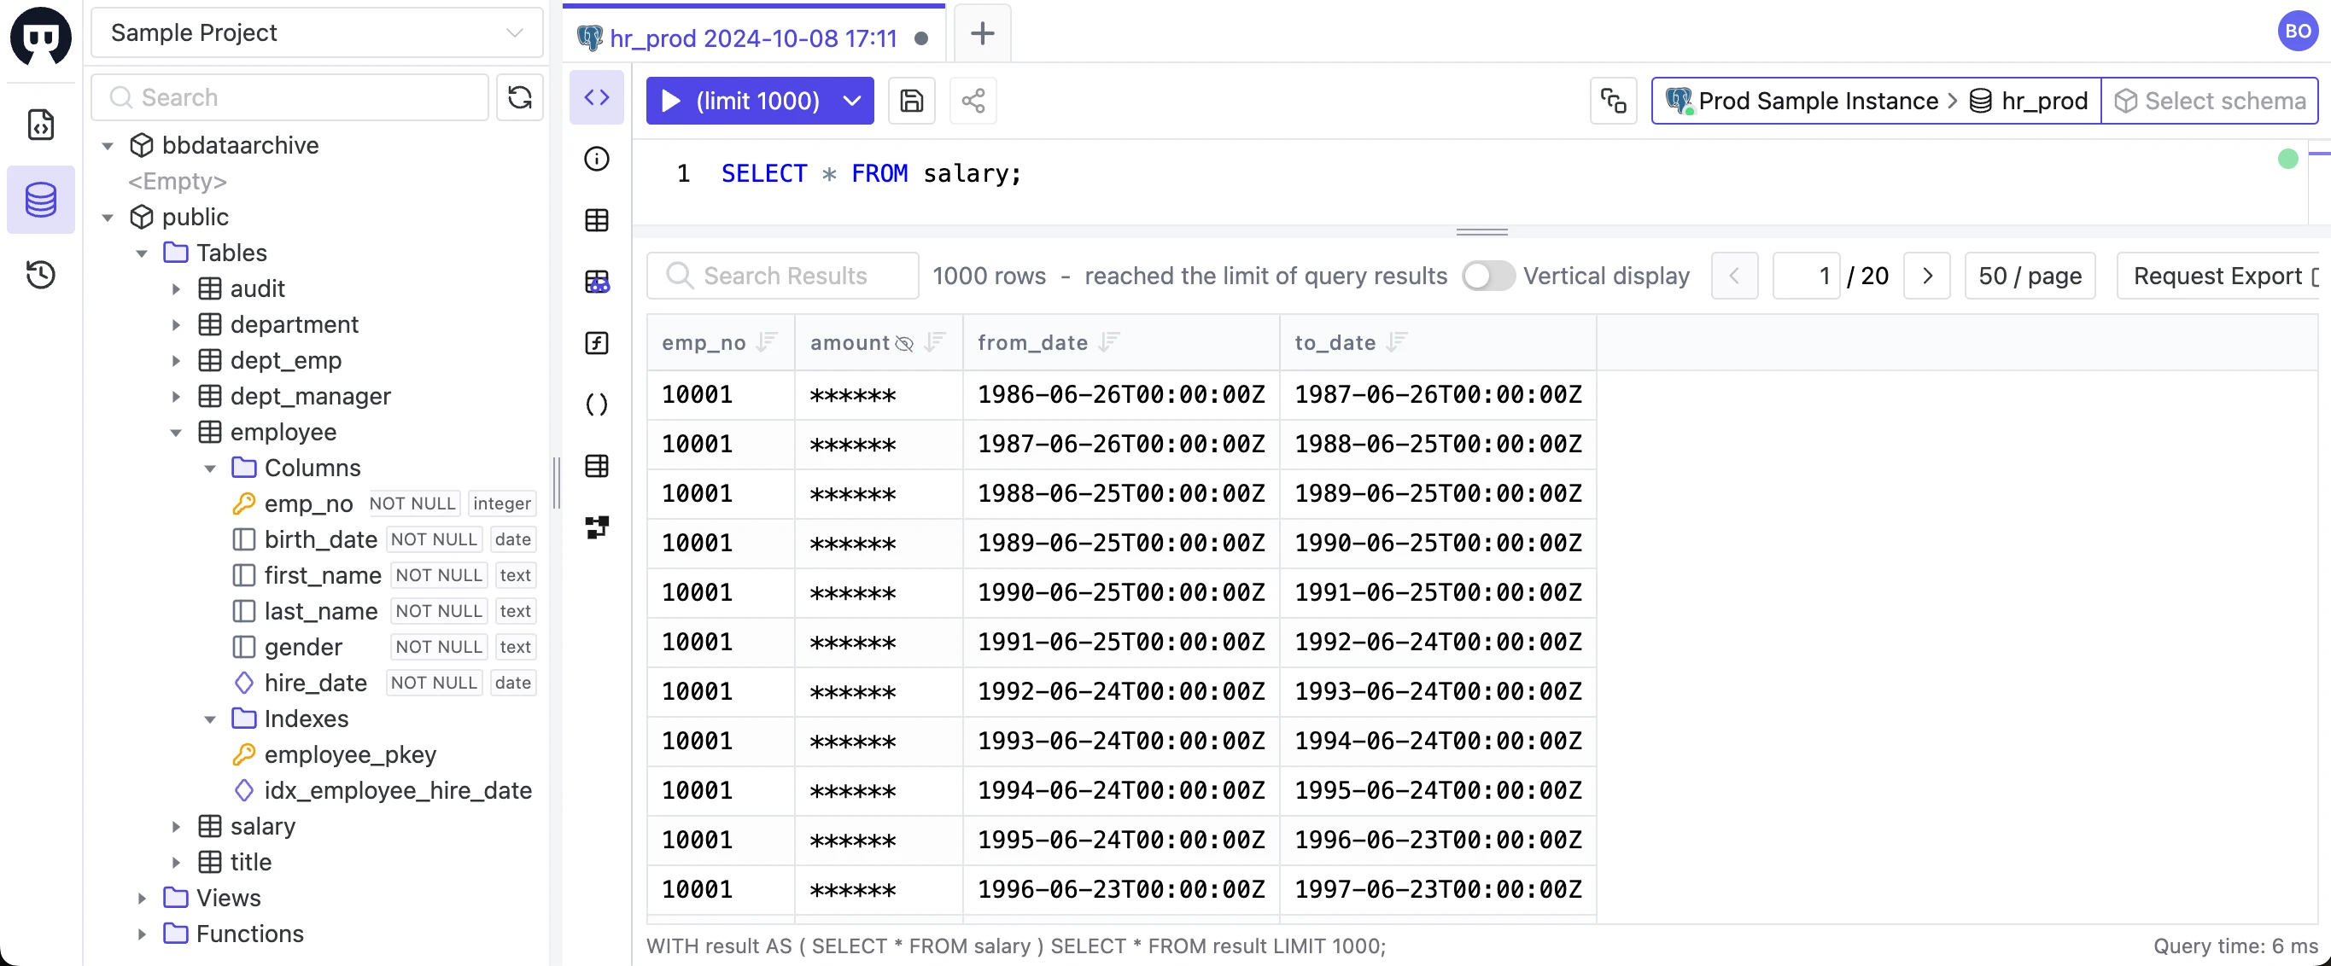The height and width of the screenshot is (966, 2331).
Task: Collapse the public schema
Action: pos(108,218)
